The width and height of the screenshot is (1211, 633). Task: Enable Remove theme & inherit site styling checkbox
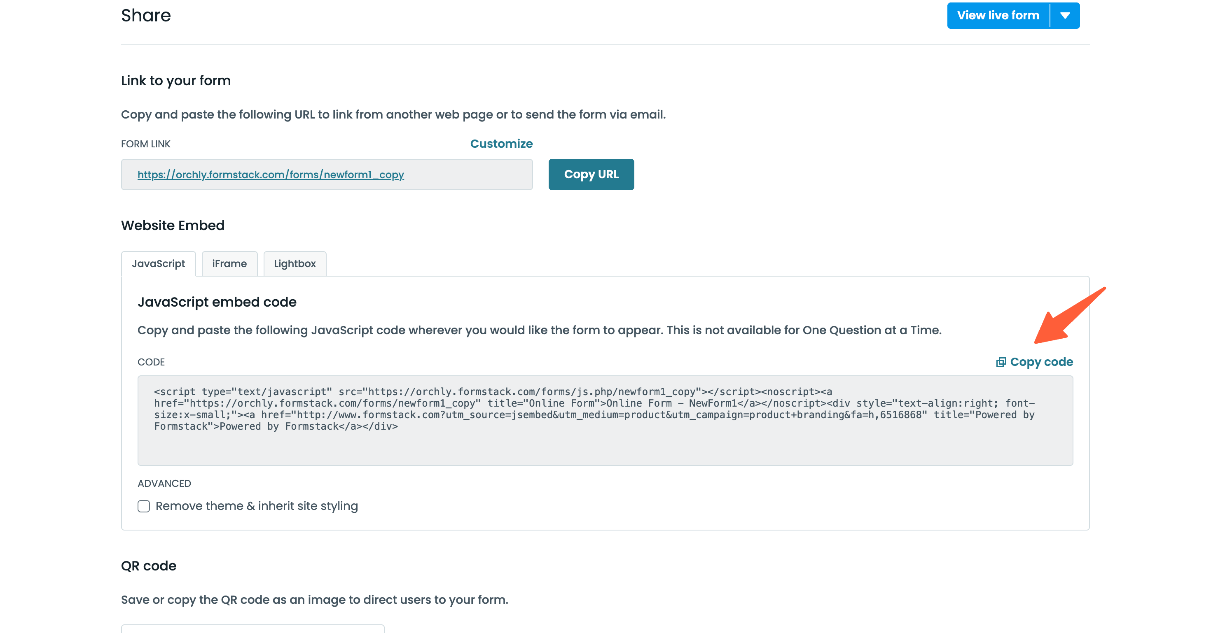coord(144,506)
